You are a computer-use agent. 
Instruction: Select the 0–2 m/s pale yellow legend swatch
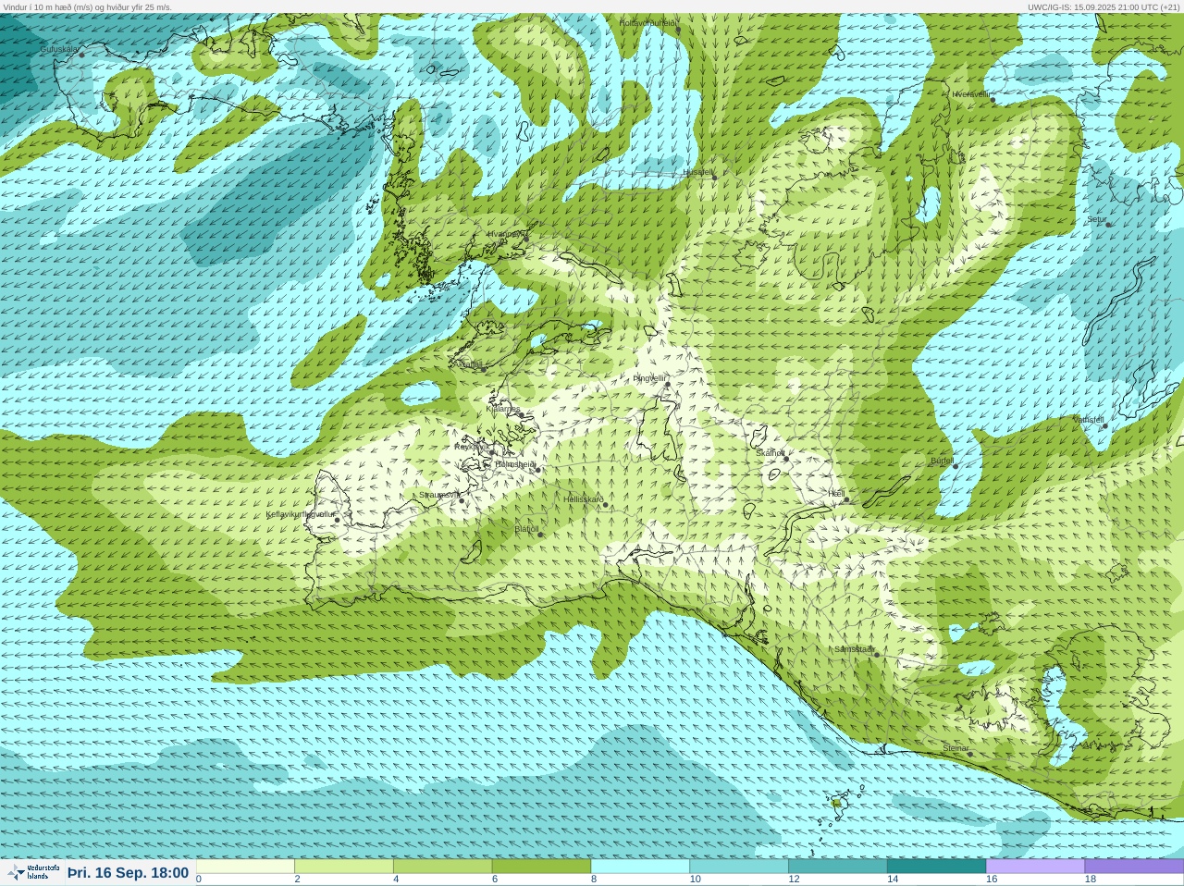click(245, 867)
